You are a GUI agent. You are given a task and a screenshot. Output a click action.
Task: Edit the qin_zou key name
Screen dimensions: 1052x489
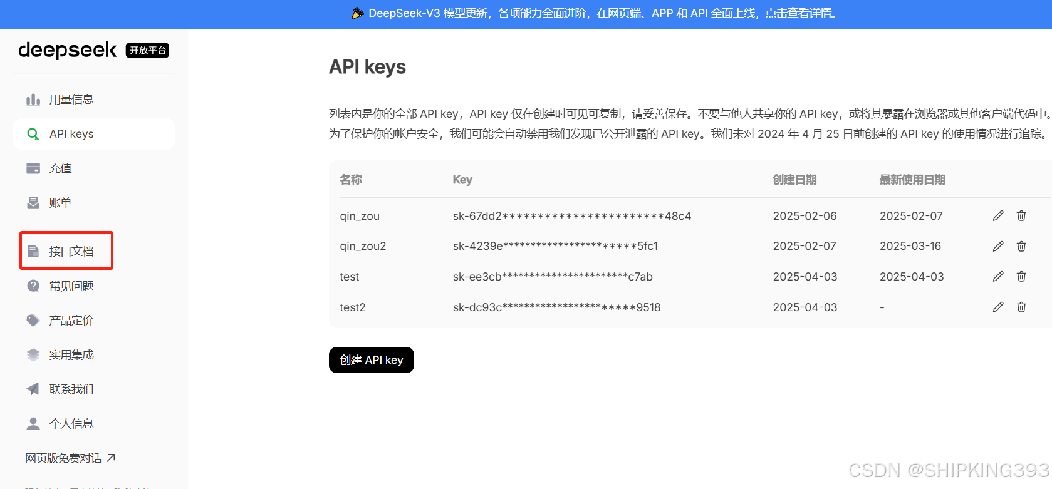click(998, 215)
